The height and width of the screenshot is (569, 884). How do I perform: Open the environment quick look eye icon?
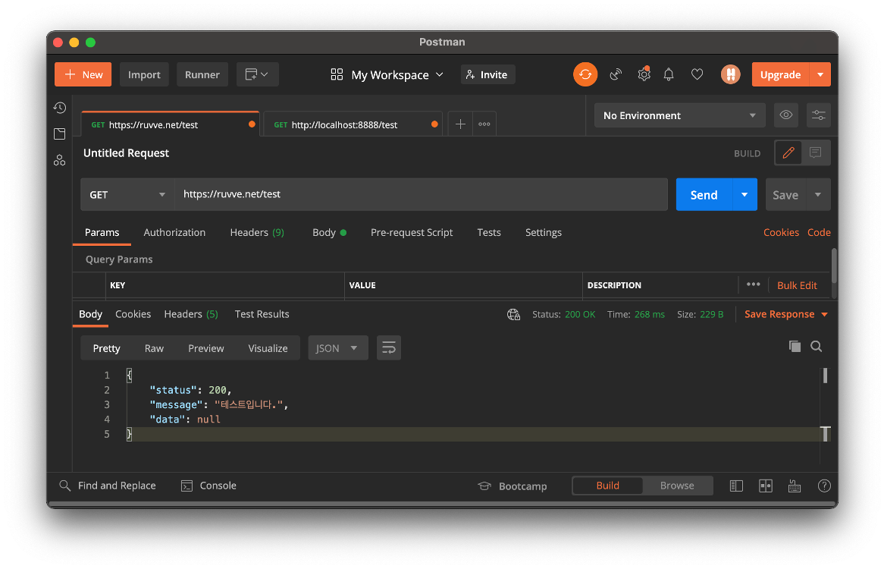(786, 115)
